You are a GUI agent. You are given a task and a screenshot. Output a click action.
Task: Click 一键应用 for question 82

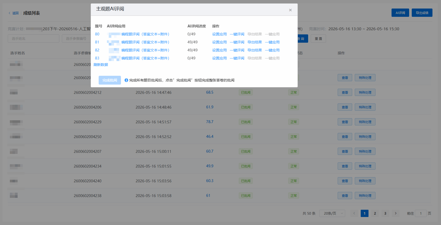(x=272, y=50)
